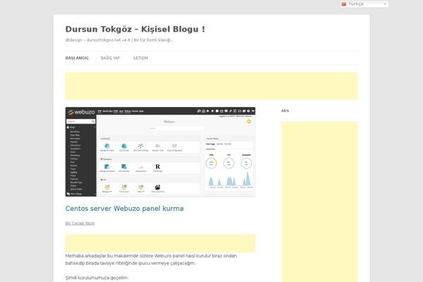This screenshot has width=423, height=282.
Task: Select the BAŞLANGIÇ menu item
Action: 77,58
